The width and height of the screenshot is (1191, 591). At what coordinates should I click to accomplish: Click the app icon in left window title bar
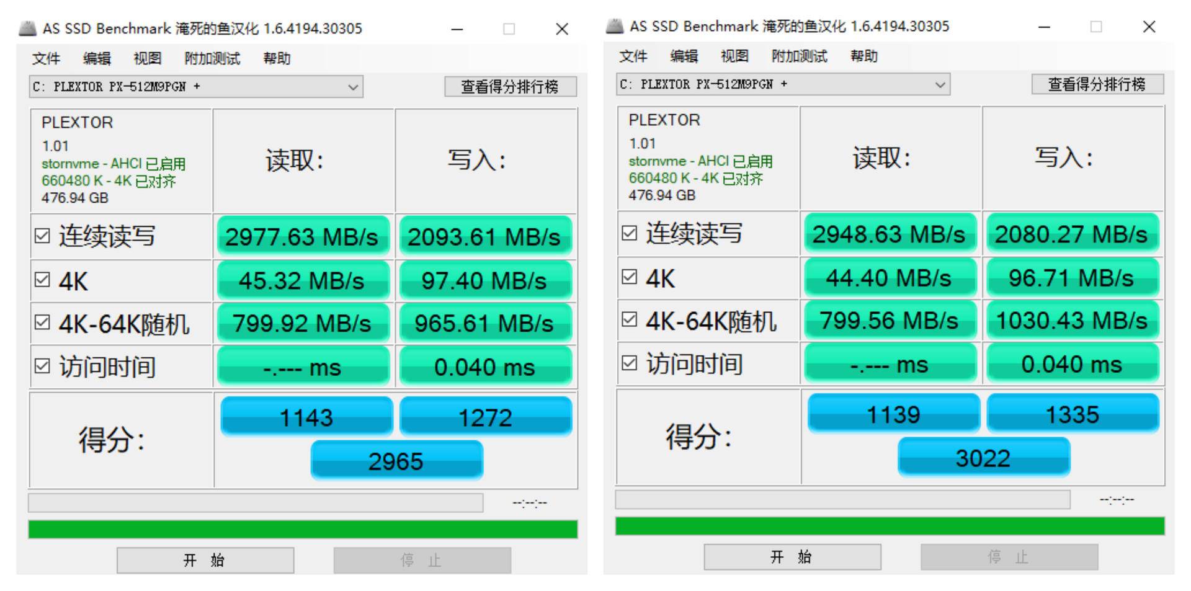point(28,29)
